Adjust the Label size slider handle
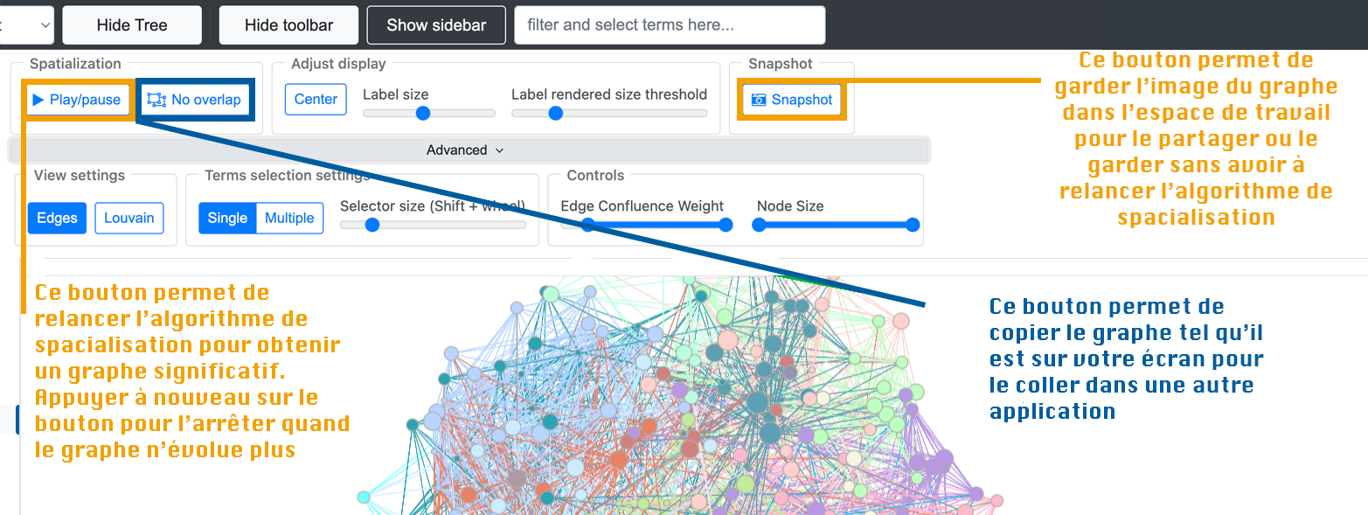 coord(423,113)
